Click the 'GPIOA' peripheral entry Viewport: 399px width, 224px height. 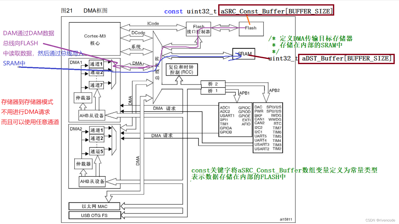coord(226,128)
